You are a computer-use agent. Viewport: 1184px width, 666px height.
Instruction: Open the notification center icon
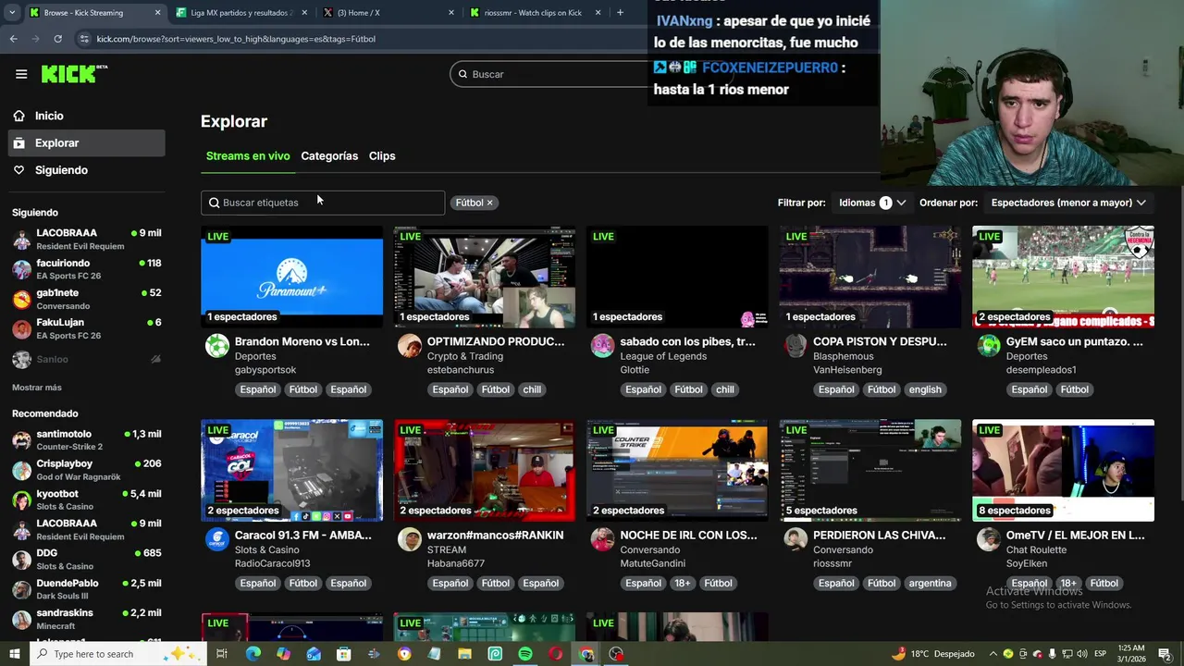pos(1166,654)
